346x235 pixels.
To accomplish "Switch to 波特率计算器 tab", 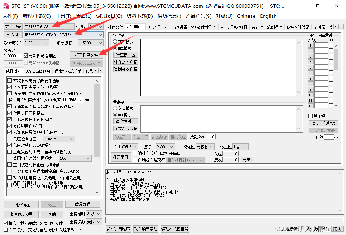I will pyautogui.click(x=298, y=27).
